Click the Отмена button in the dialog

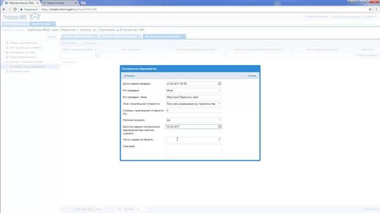252,76
